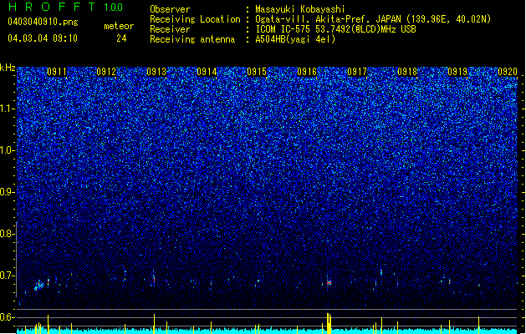The width and height of the screenshot is (526, 334).
Task: Click the version number 1.0.0
Action: (x=113, y=7)
